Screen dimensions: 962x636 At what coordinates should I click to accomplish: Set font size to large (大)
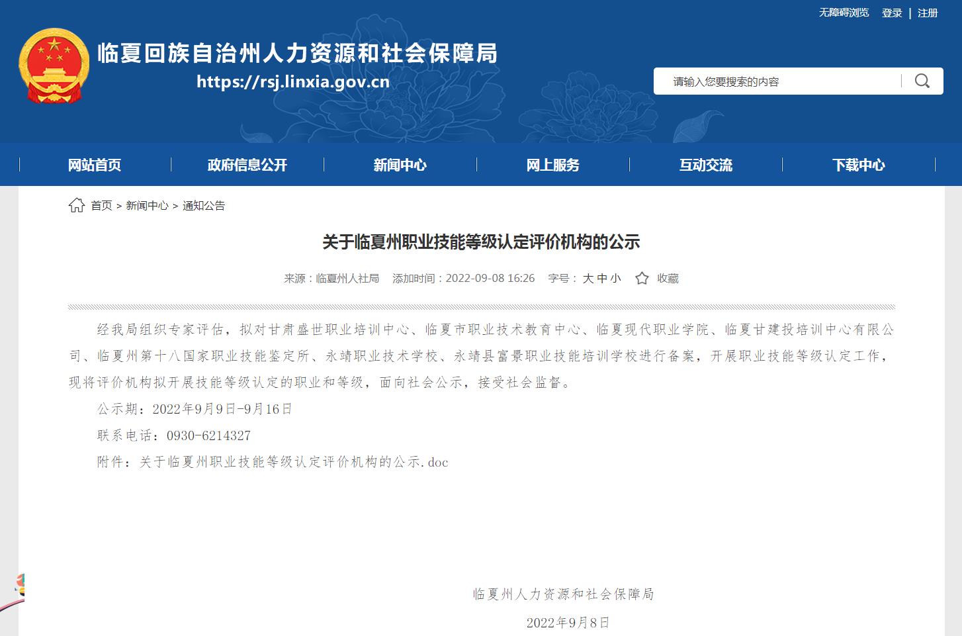click(x=588, y=279)
